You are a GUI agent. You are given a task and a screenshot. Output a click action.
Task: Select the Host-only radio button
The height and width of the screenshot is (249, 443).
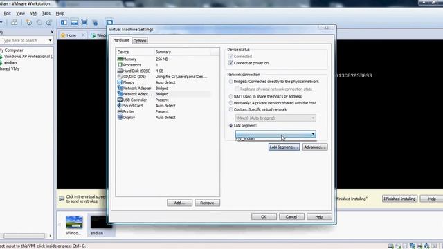[x=230, y=103]
